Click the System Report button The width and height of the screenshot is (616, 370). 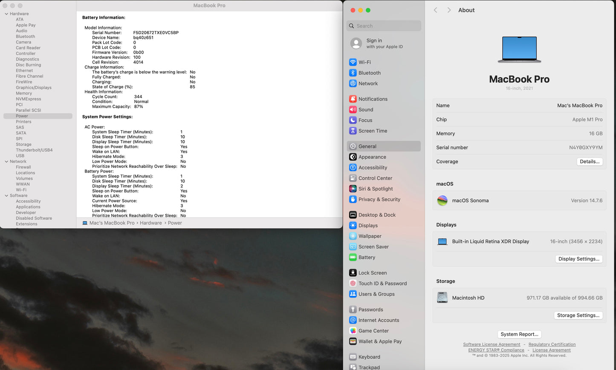pos(519,334)
